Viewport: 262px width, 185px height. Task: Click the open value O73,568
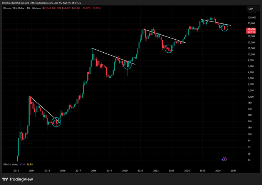point(47,8)
